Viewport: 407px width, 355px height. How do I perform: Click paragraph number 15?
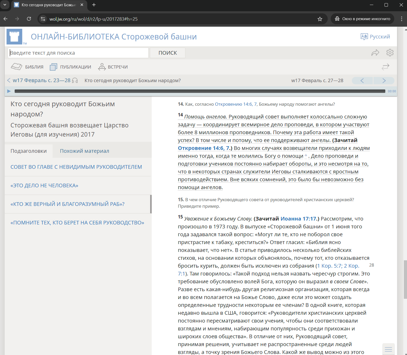coord(180,217)
